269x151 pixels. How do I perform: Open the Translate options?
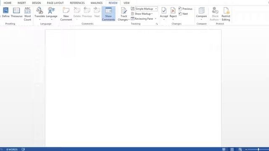point(40,14)
